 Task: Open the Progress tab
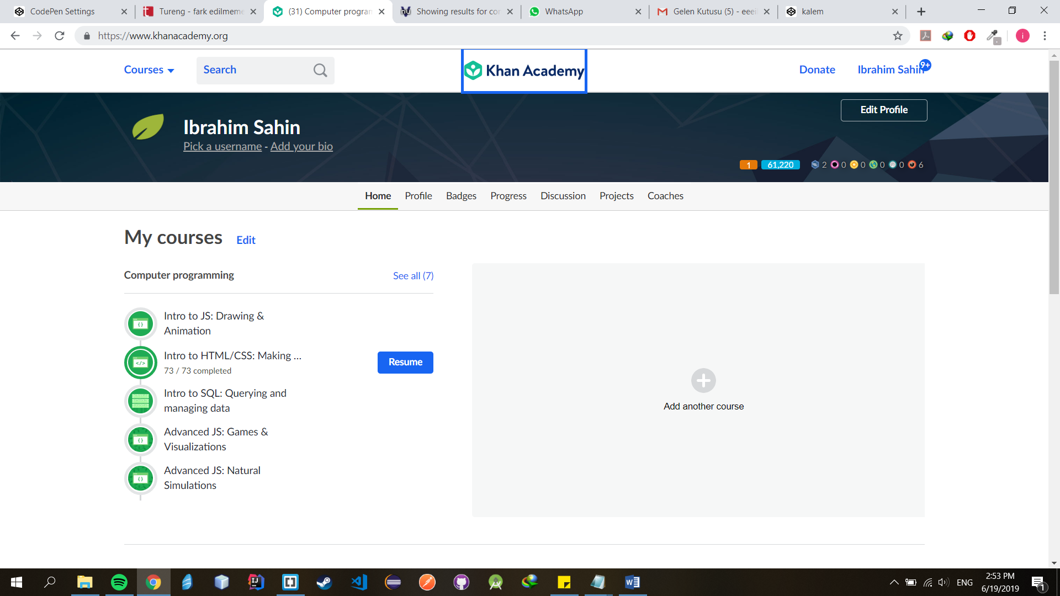(x=508, y=196)
